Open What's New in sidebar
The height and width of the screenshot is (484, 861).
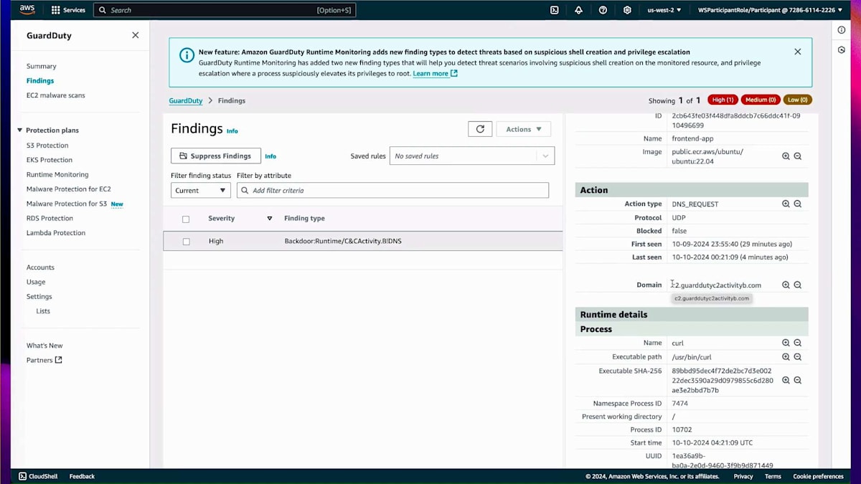tap(44, 346)
